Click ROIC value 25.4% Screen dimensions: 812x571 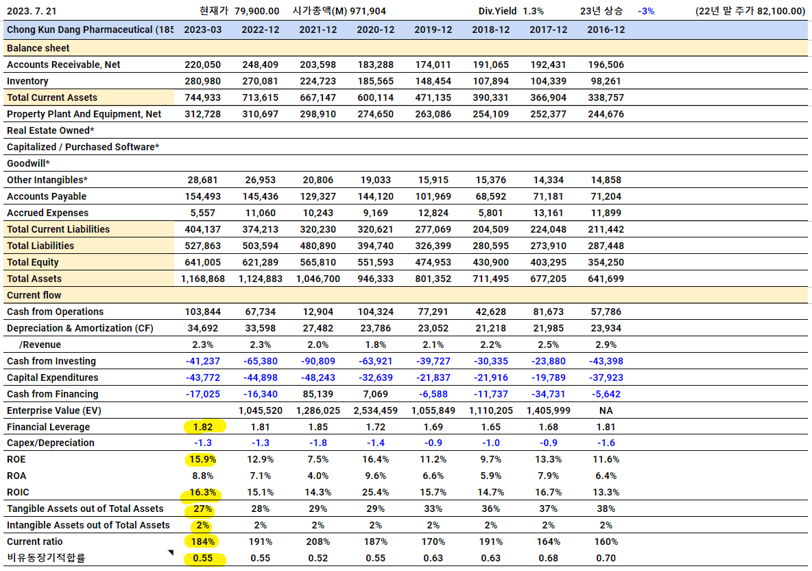tap(375, 492)
